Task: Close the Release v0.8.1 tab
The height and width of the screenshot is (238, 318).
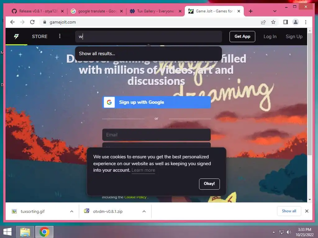Action: [x=62, y=11]
